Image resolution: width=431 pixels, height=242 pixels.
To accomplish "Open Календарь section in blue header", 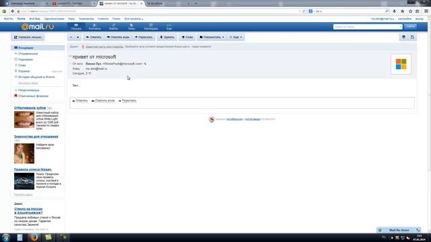I will [x=151, y=27].
